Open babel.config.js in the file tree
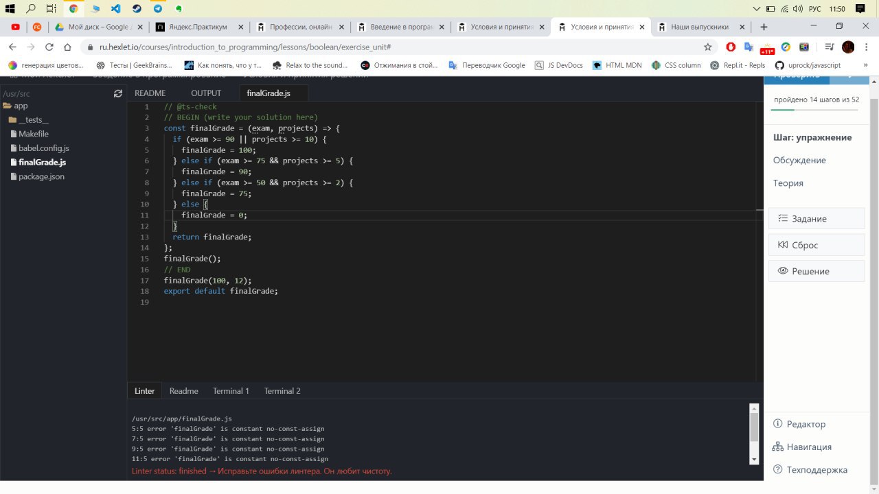 pos(38,148)
